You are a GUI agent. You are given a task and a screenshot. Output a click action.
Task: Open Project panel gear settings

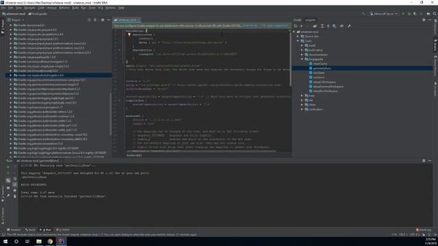point(103,20)
